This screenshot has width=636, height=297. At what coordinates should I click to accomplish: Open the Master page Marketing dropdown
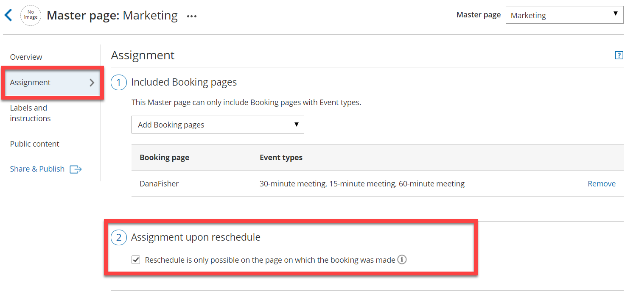(x=564, y=15)
